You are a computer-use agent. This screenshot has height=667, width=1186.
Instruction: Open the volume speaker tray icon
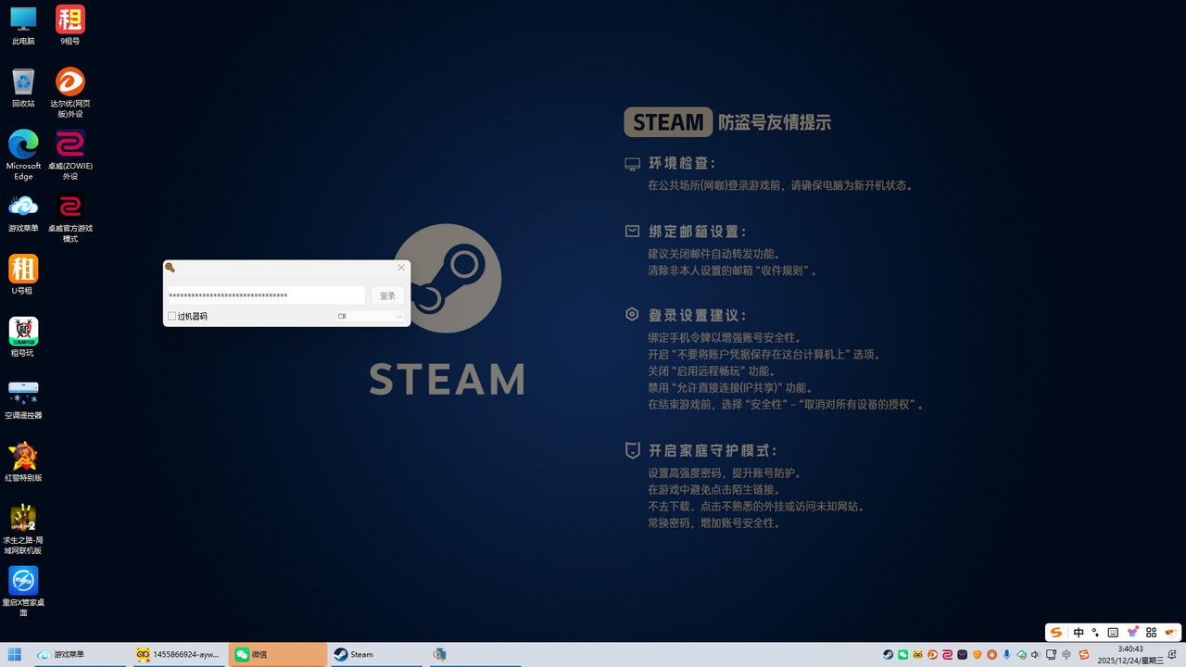(x=1035, y=654)
